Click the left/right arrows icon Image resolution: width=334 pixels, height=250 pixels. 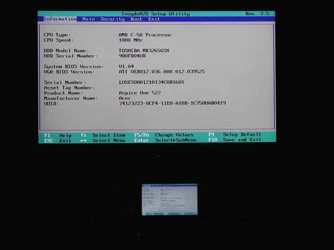[83, 141]
